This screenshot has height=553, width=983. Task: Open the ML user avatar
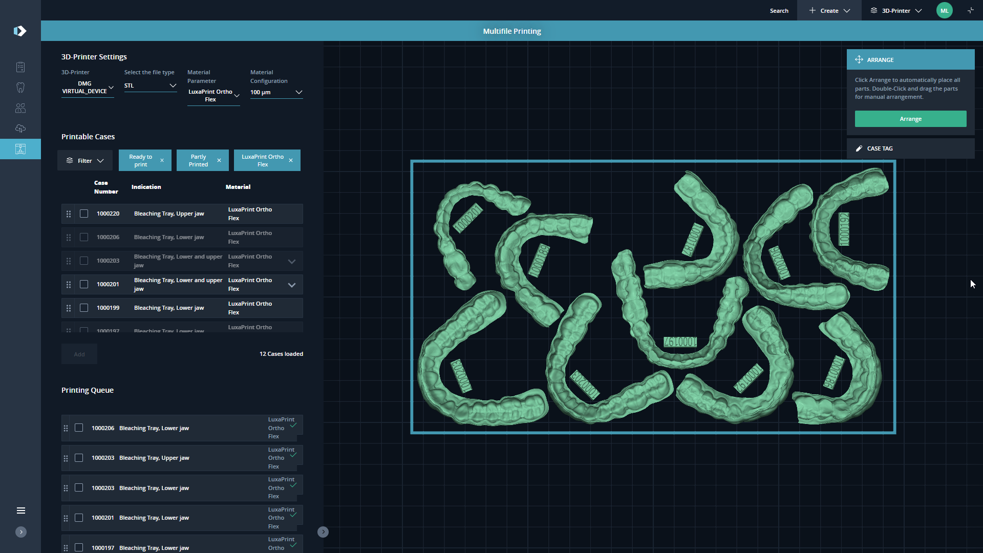[945, 10]
